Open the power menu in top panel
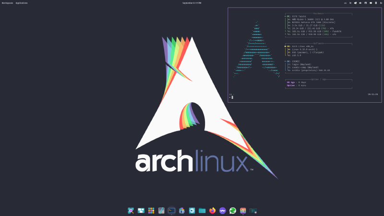This screenshot has width=384, height=216. coord(381,3)
